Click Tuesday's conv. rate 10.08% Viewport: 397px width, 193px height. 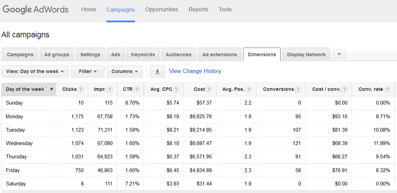(x=381, y=130)
